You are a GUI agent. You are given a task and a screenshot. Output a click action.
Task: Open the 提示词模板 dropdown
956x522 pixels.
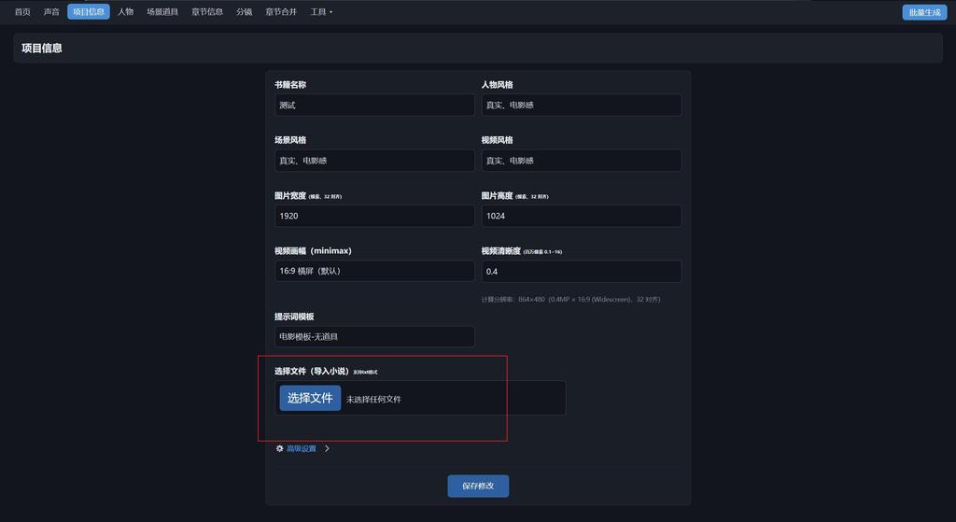tap(374, 336)
